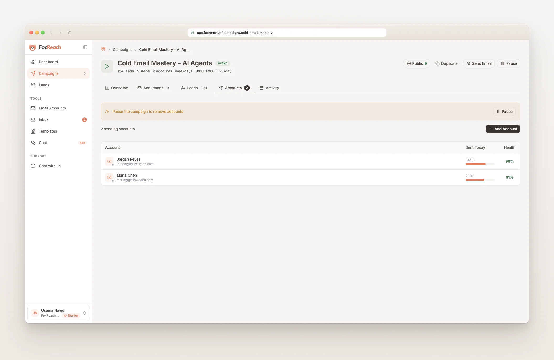Click the Duplicate campaign button
This screenshot has width=554, height=360.
click(x=446, y=63)
